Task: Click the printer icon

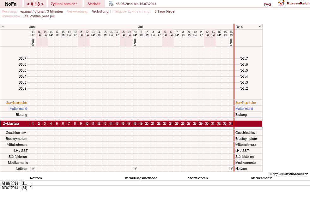Action: (x=111, y=4)
